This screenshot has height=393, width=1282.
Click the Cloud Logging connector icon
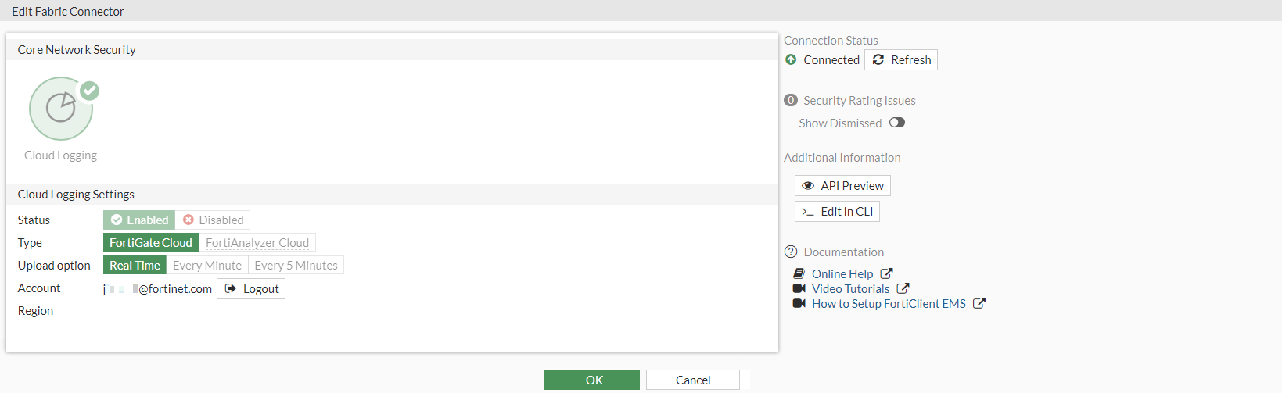click(61, 109)
